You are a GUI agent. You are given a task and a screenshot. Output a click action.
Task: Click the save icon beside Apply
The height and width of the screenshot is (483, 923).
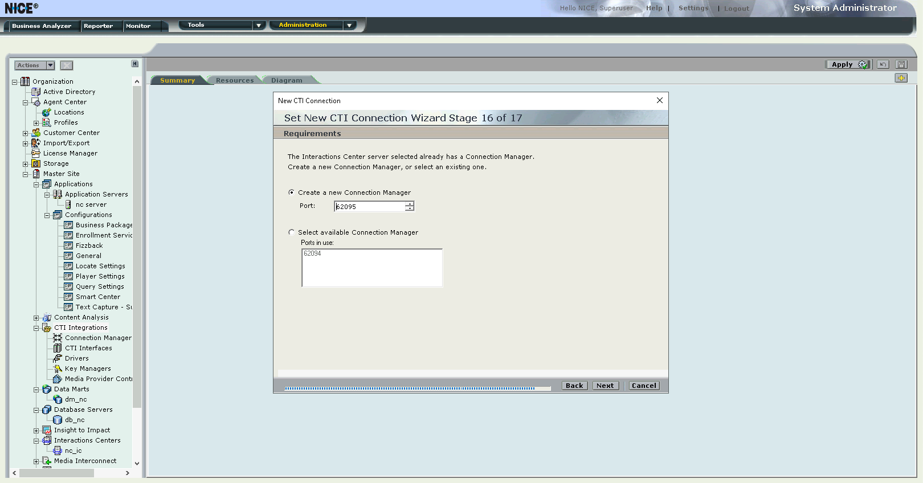point(901,64)
